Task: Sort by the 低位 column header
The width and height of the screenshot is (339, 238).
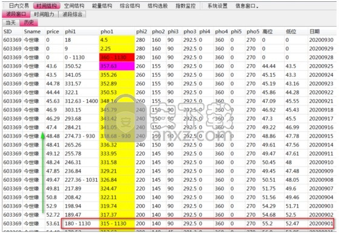Action: click(x=291, y=31)
